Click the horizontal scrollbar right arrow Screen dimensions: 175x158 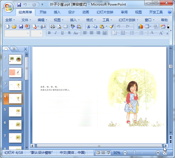pos(166,146)
